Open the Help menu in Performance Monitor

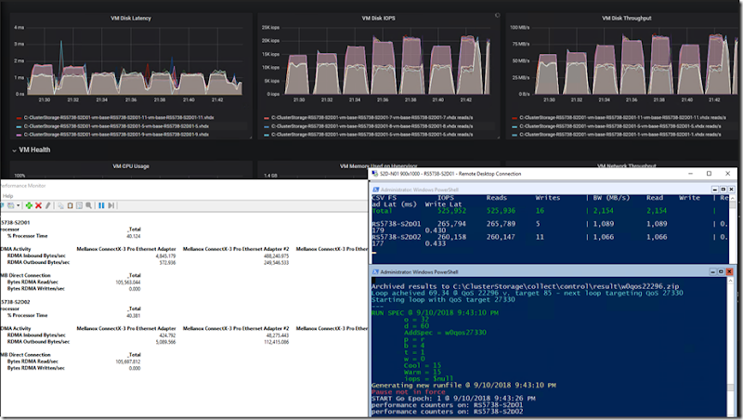7,196
